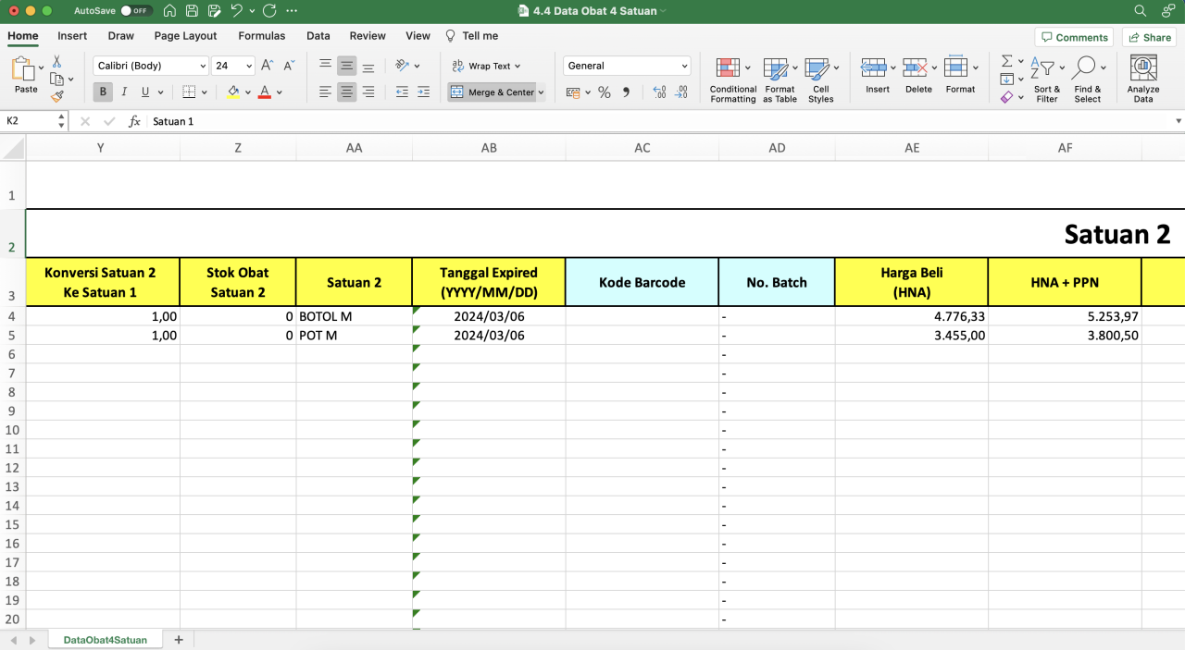Click the Format Painter brush icon
Viewport: 1185px width, 650px height.
(x=57, y=96)
